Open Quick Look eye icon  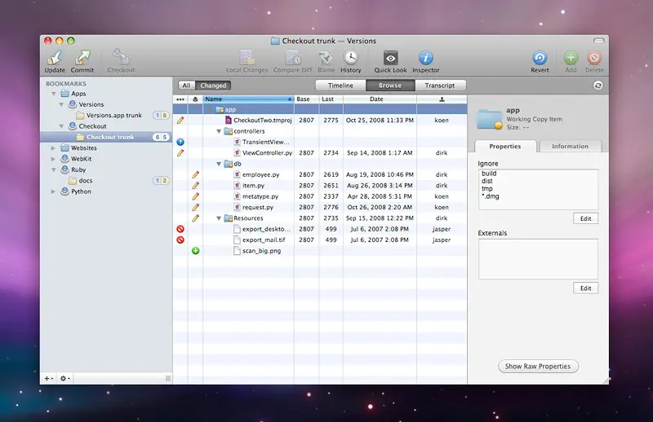coord(390,58)
